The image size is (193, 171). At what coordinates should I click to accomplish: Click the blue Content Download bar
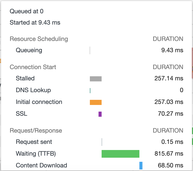[141, 166]
